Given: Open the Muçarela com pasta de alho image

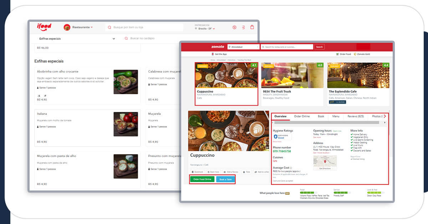Looking at the screenshot, I should pyautogui.click(x=126, y=166).
